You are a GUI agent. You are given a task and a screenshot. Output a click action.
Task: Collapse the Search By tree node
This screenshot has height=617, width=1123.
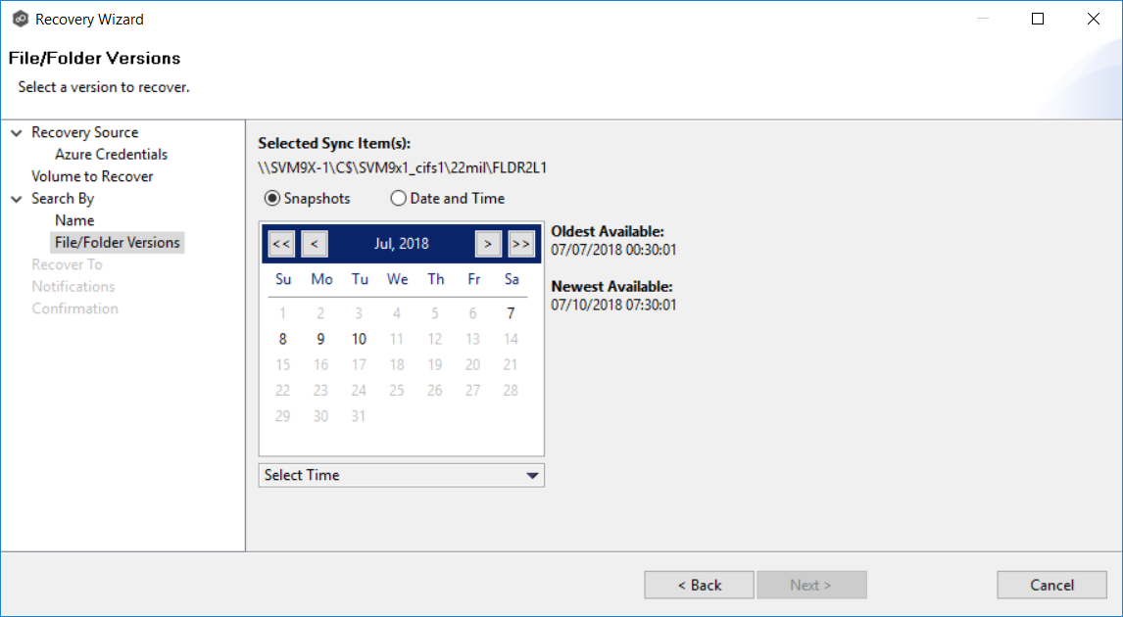[17, 199]
